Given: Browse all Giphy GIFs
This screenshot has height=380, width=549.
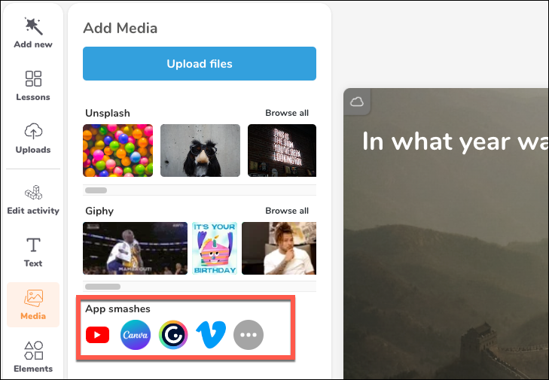Looking at the screenshot, I should [x=287, y=211].
